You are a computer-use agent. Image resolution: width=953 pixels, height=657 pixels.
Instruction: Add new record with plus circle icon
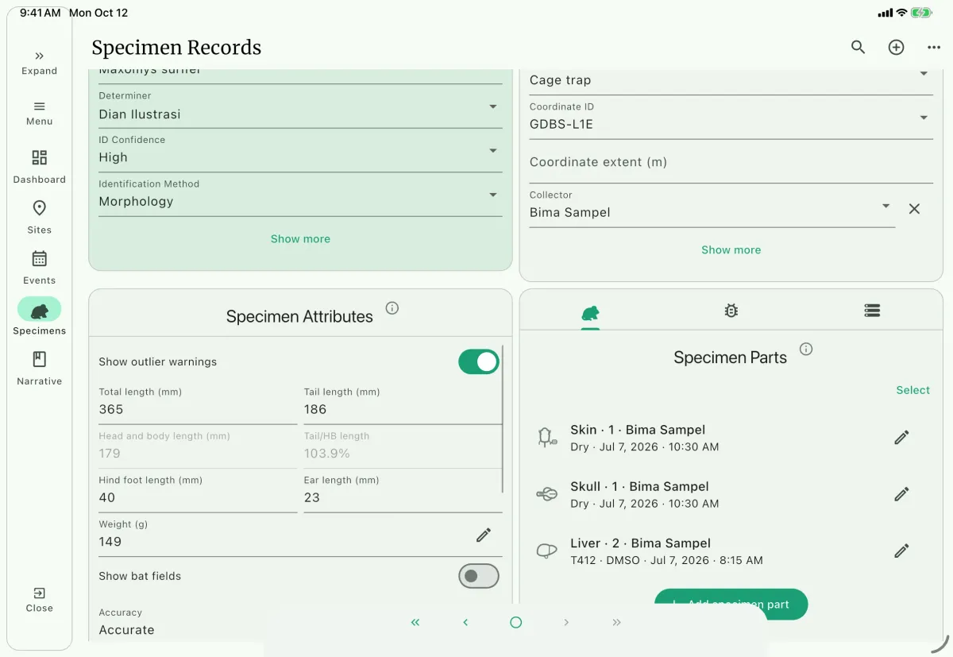coord(896,47)
